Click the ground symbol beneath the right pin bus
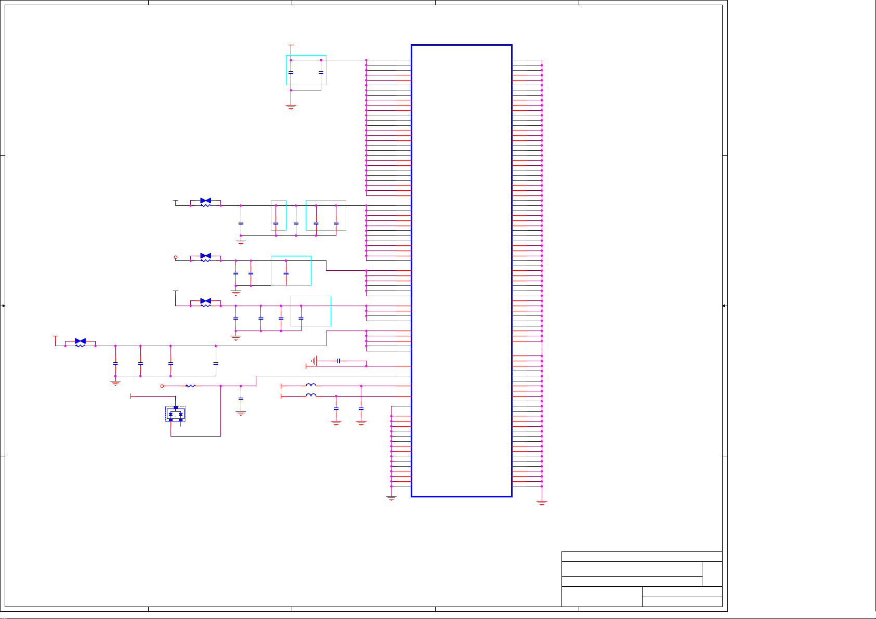 pyautogui.click(x=542, y=504)
